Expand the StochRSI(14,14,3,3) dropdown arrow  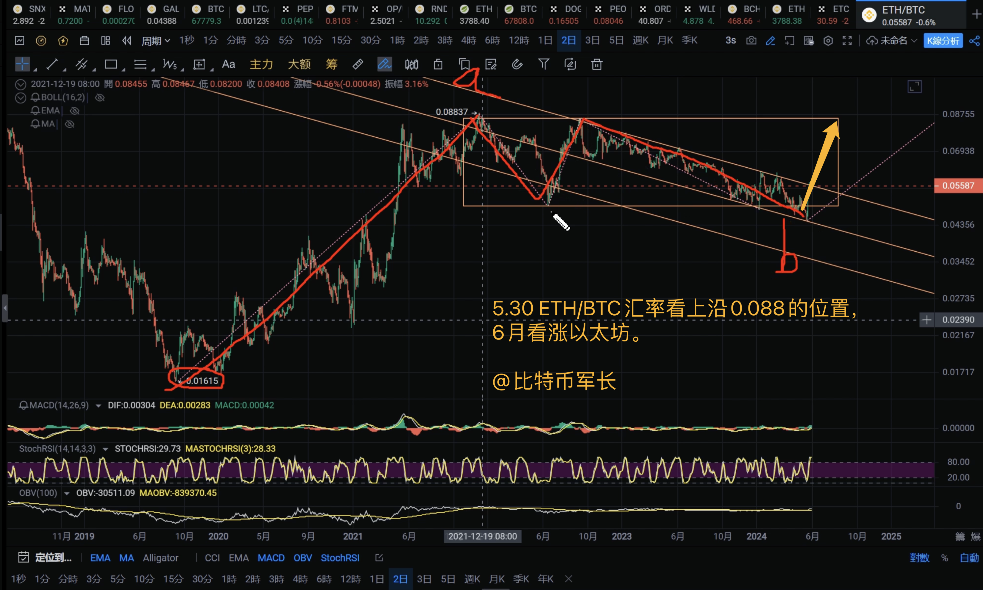[105, 449]
